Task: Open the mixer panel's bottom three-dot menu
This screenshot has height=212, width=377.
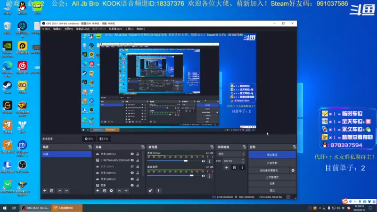Action: coord(158,191)
